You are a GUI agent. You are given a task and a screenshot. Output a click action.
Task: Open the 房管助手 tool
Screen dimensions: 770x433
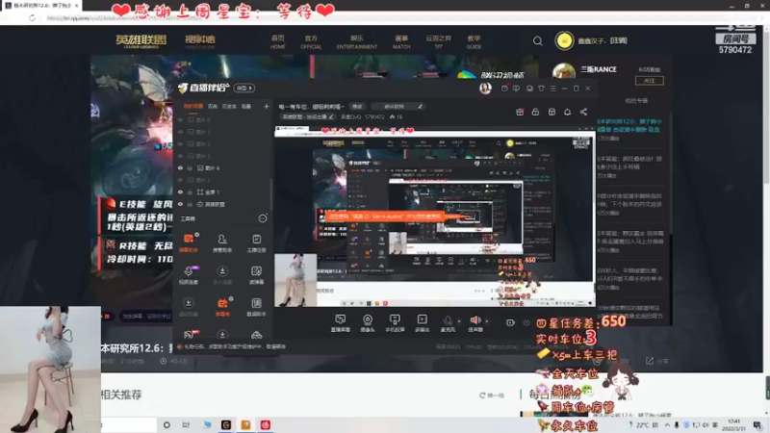click(x=222, y=243)
